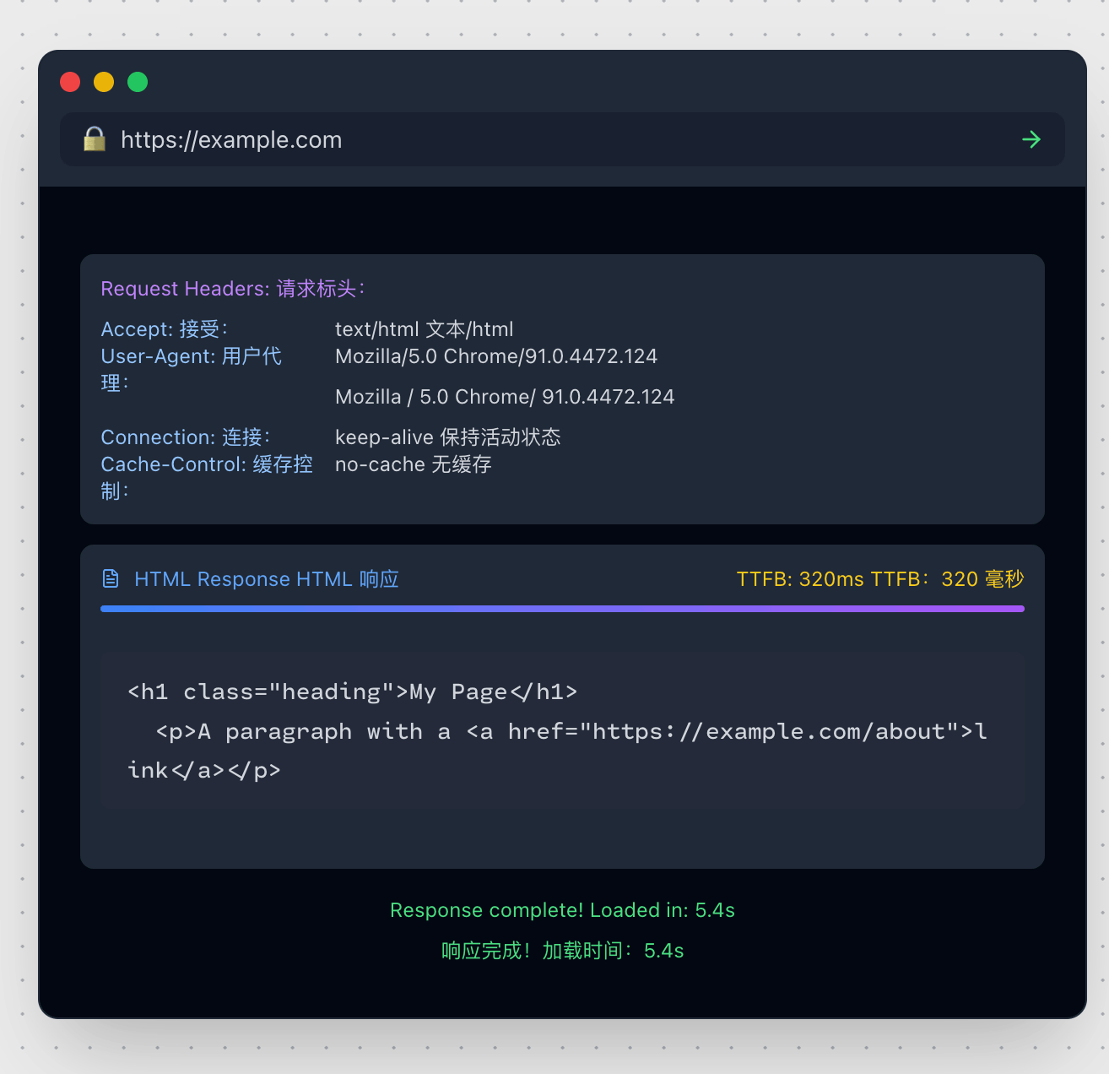
Task: Click the Request Headers section title
Action: click(233, 289)
